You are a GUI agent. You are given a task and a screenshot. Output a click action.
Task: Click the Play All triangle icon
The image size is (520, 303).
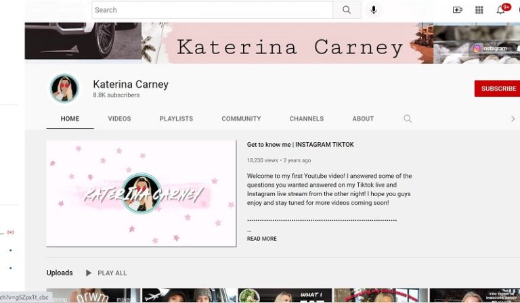coord(89,273)
